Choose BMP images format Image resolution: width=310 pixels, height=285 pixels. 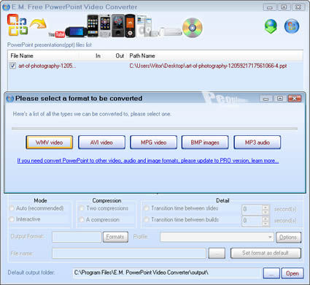pos(205,142)
